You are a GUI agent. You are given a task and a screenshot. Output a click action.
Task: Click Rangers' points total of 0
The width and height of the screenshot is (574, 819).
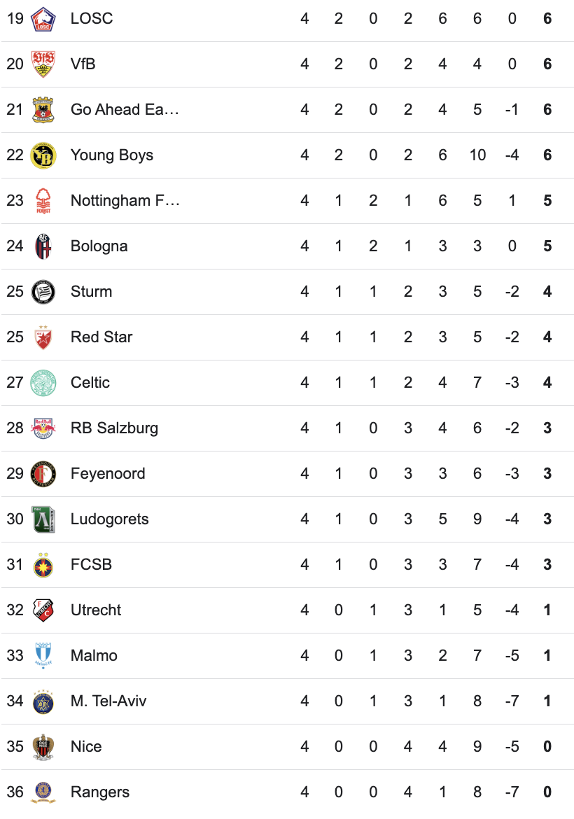click(x=547, y=792)
